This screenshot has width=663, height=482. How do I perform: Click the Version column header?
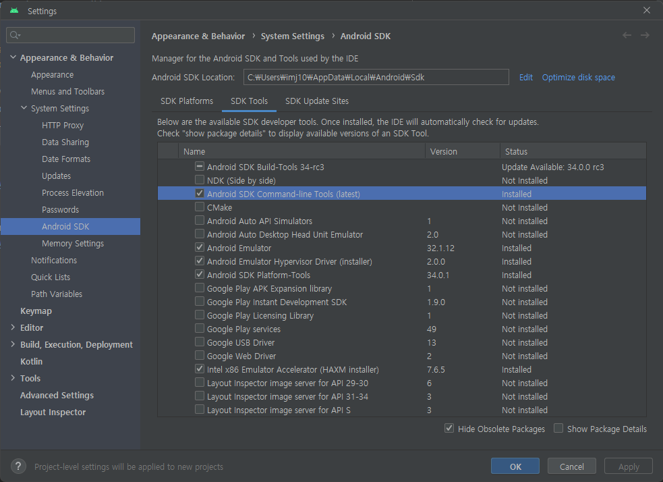(463, 151)
